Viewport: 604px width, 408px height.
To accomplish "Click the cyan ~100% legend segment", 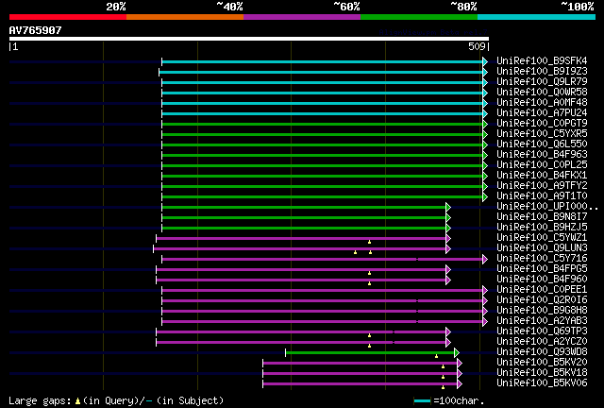I will (537, 17).
